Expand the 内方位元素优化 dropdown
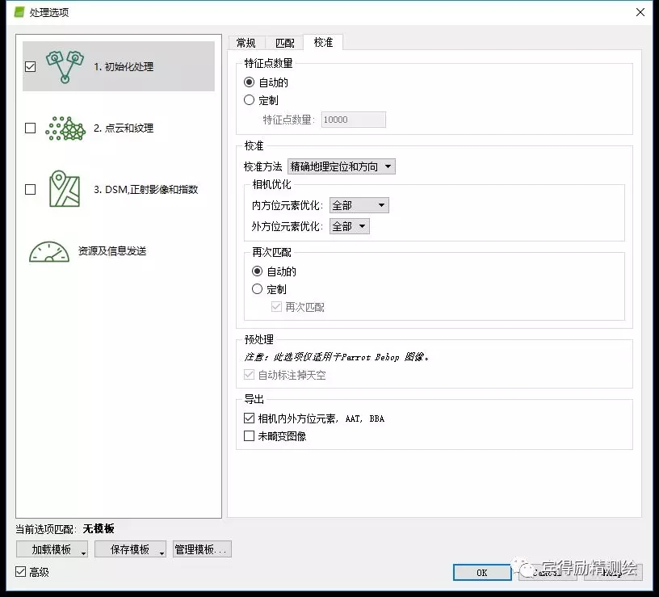 pyautogui.click(x=359, y=206)
